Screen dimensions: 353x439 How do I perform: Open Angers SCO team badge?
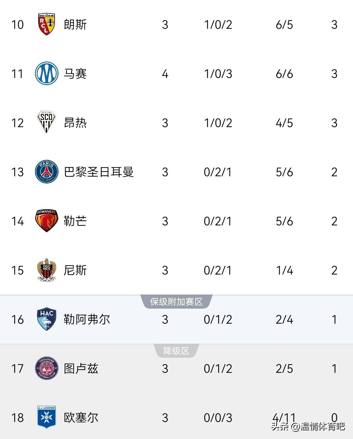click(47, 122)
